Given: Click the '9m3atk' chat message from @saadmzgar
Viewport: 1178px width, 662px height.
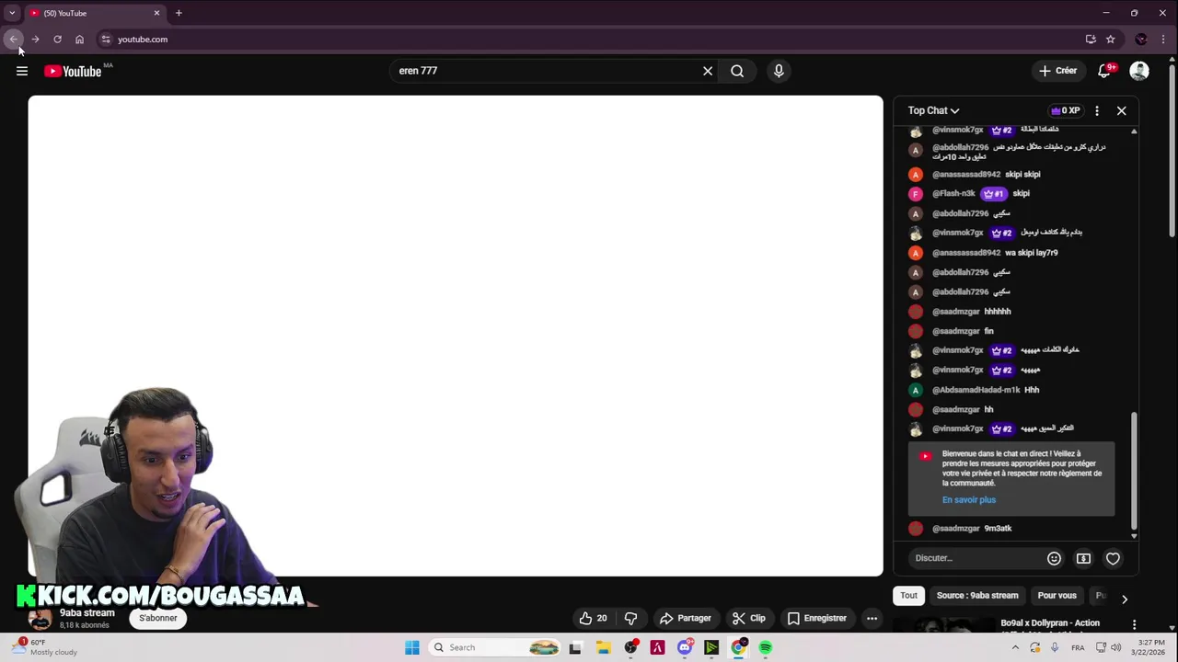Looking at the screenshot, I should [998, 529].
